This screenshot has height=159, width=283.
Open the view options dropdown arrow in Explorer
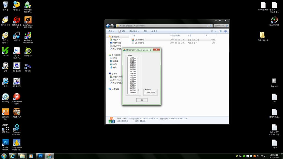[215, 31]
